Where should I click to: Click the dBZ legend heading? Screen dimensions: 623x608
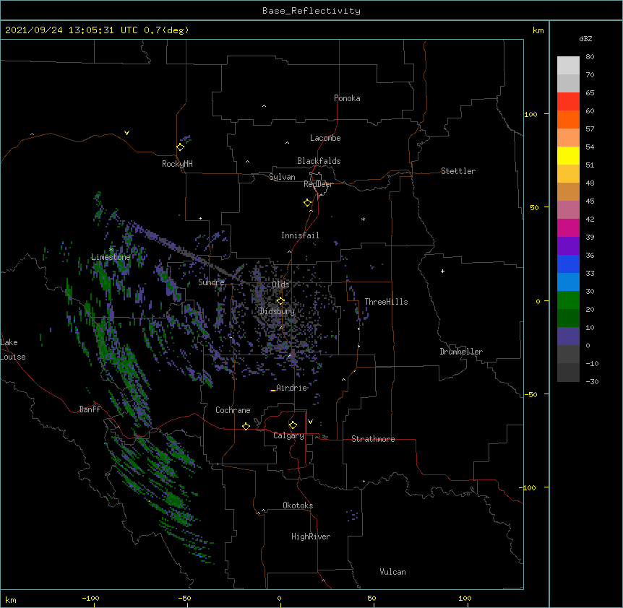click(585, 38)
